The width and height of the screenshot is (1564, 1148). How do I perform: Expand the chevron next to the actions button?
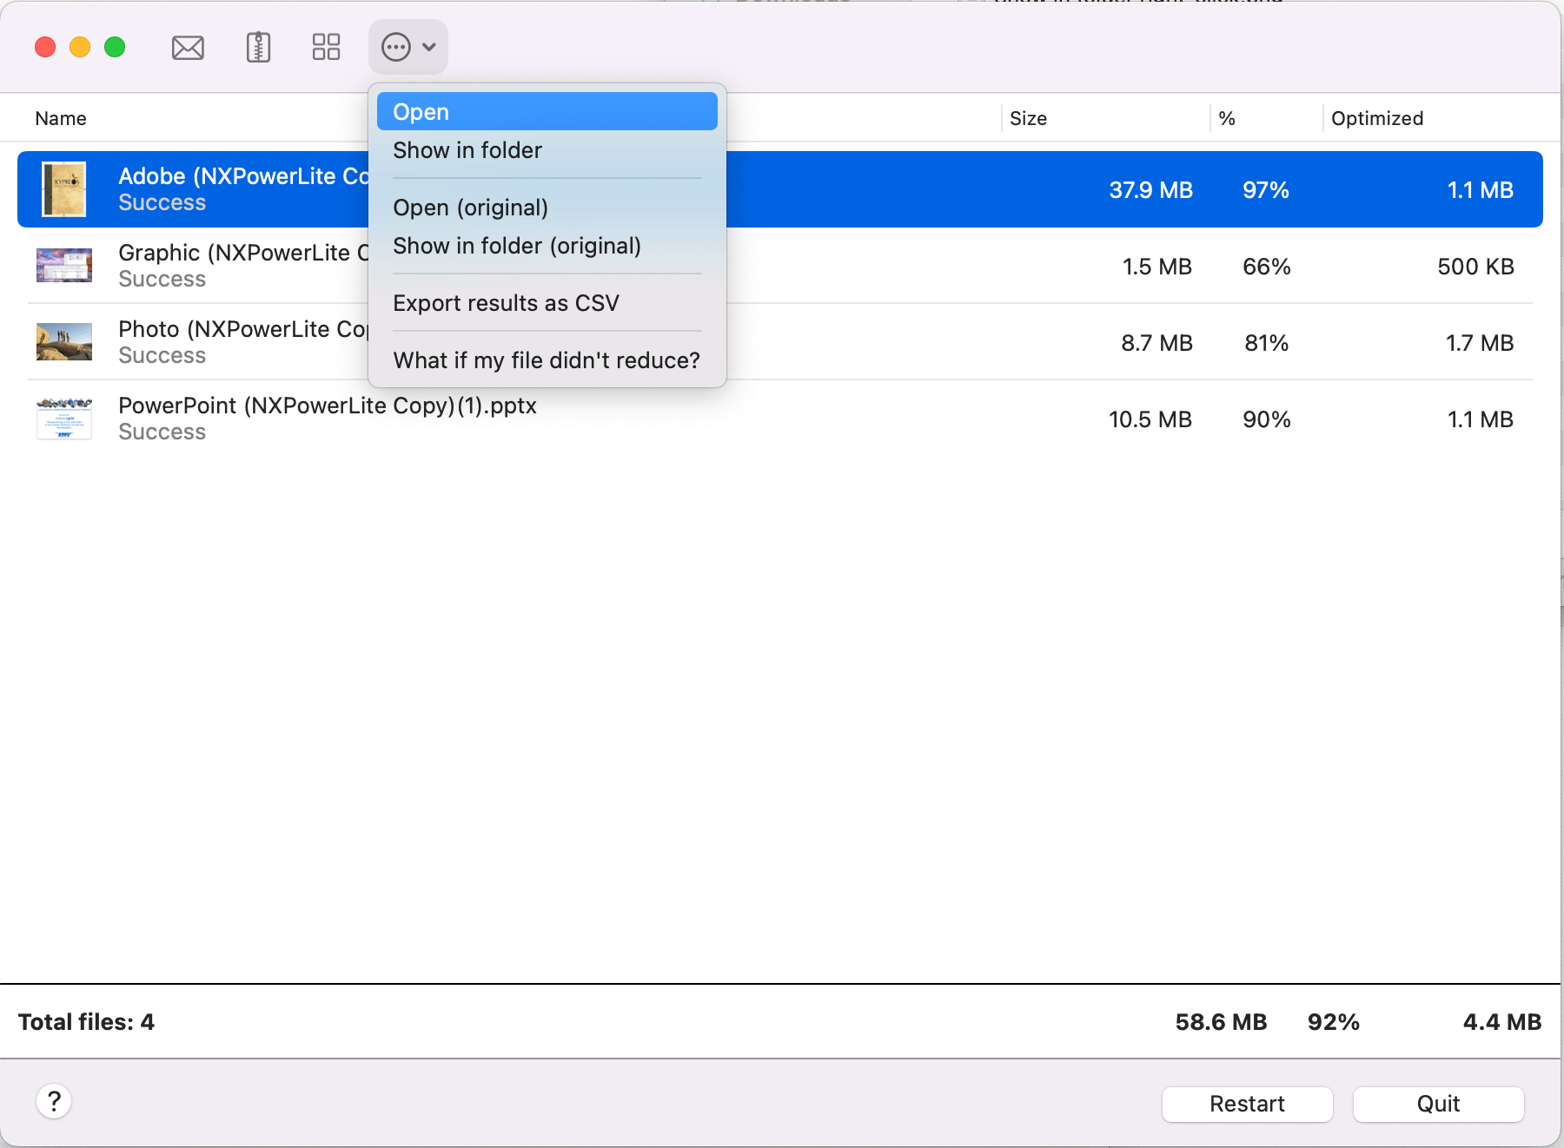coord(427,47)
